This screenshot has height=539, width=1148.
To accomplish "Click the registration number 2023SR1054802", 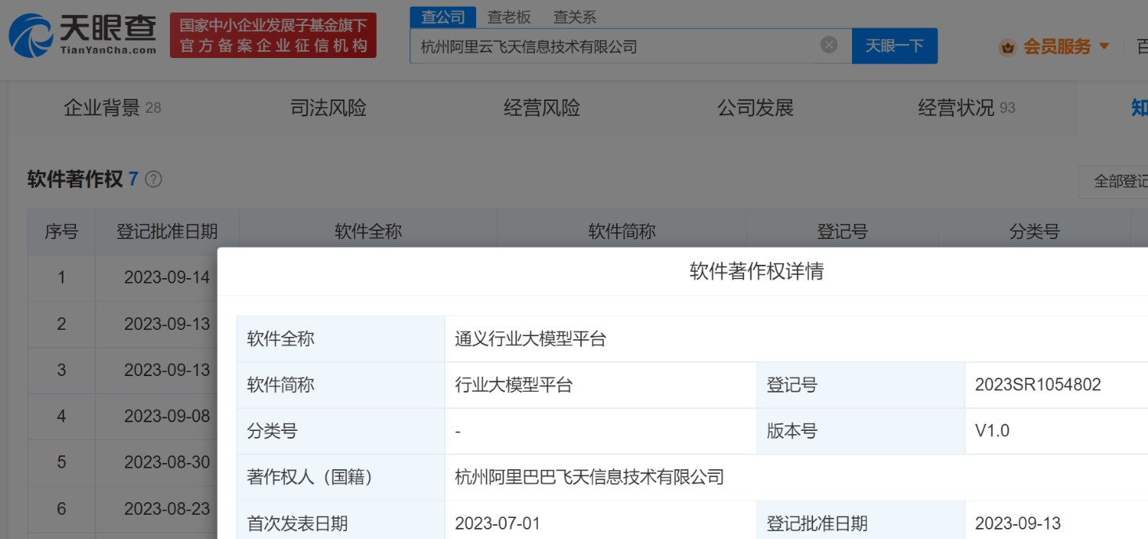I will [1038, 385].
